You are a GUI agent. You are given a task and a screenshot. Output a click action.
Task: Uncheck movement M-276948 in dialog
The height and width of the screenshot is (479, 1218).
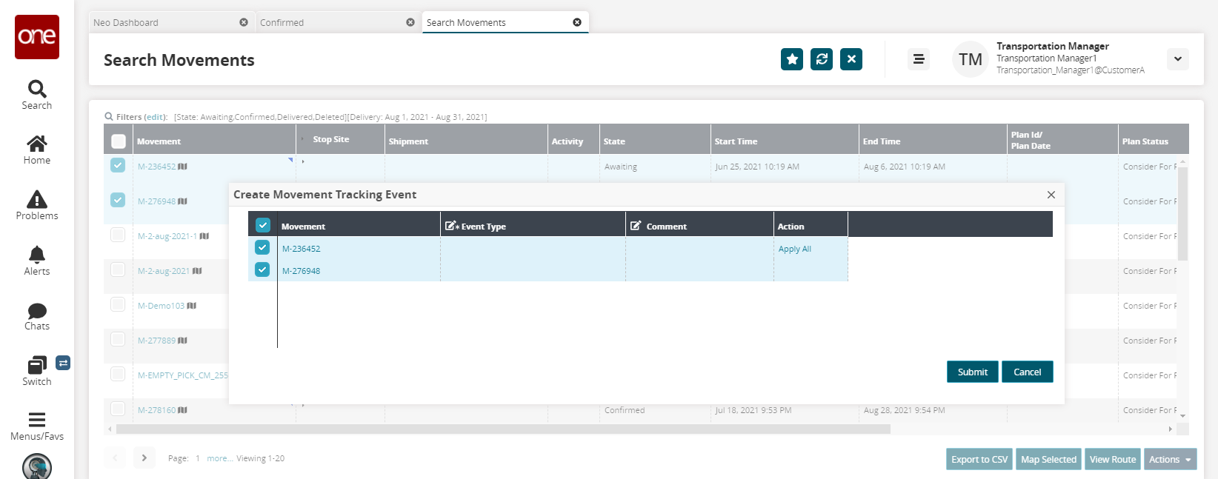(x=262, y=270)
